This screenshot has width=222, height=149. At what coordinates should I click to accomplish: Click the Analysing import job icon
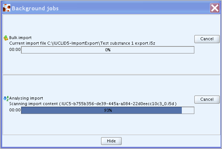point(6,98)
